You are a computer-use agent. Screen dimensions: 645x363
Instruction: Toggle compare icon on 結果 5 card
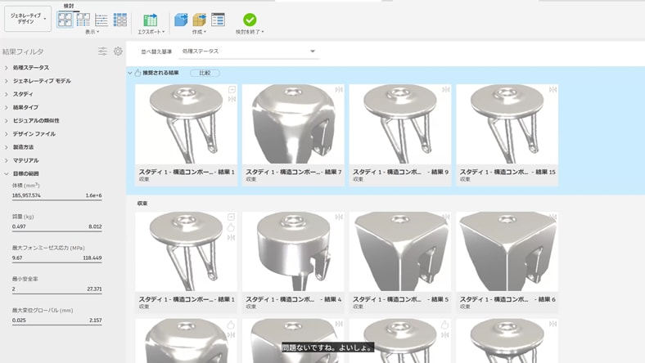click(445, 217)
